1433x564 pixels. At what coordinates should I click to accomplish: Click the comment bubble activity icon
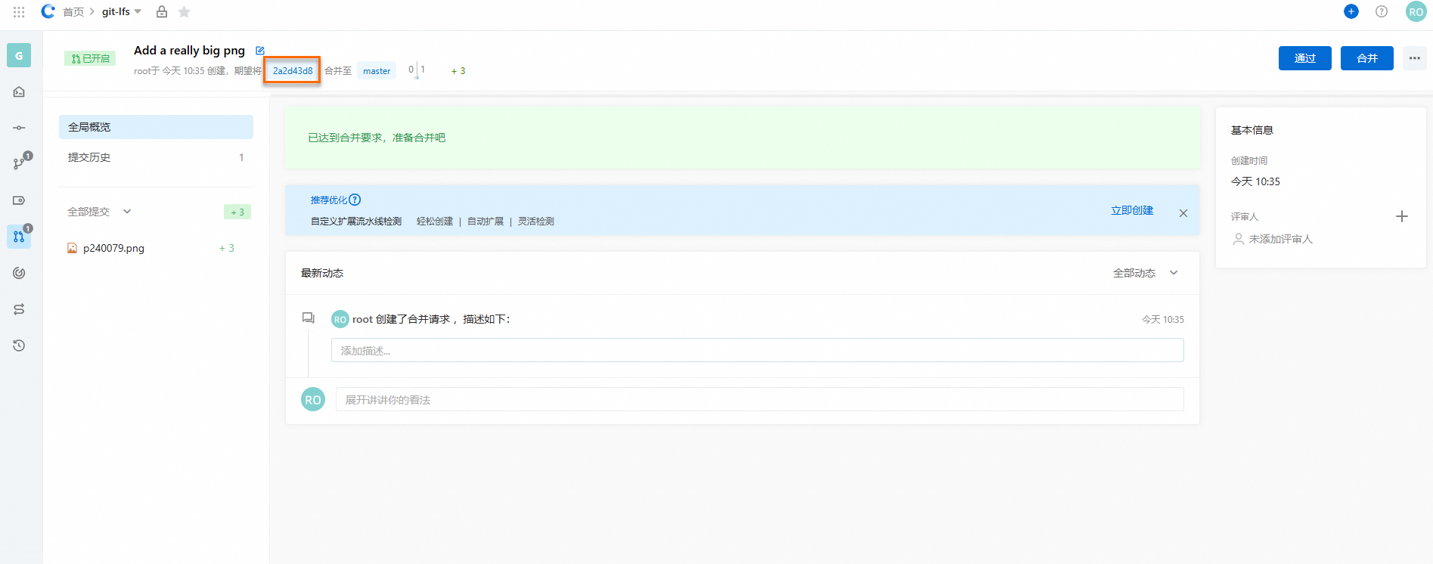pyautogui.click(x=309, y=318)
